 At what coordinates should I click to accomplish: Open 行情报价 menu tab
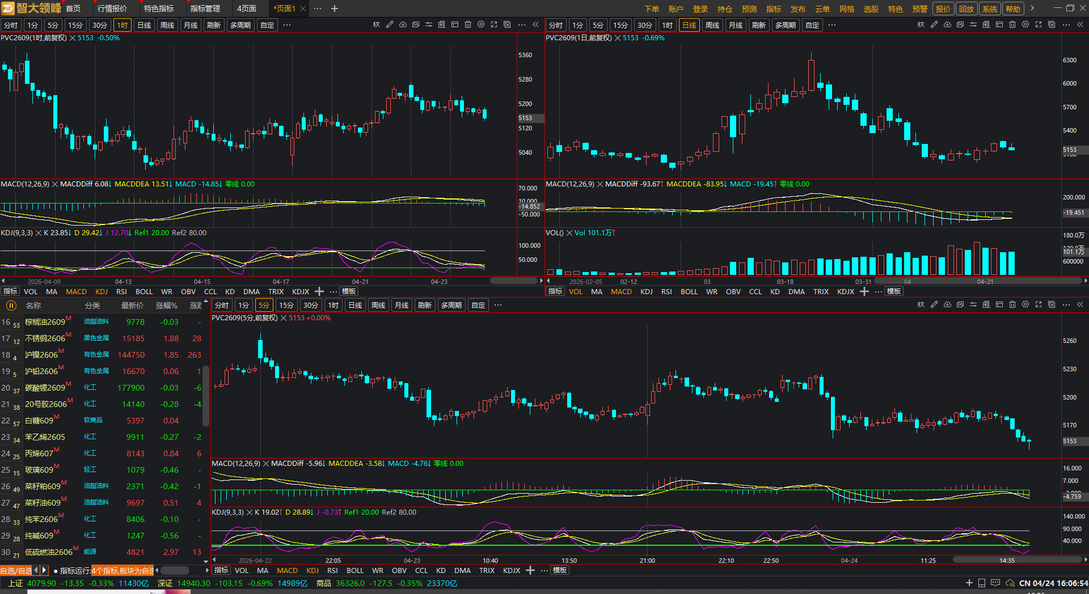click(112, 9)
